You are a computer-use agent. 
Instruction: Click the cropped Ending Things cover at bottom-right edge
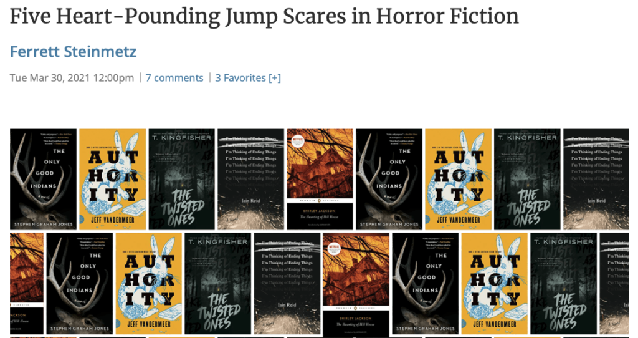pyautogui.click(x=614, y=283)
